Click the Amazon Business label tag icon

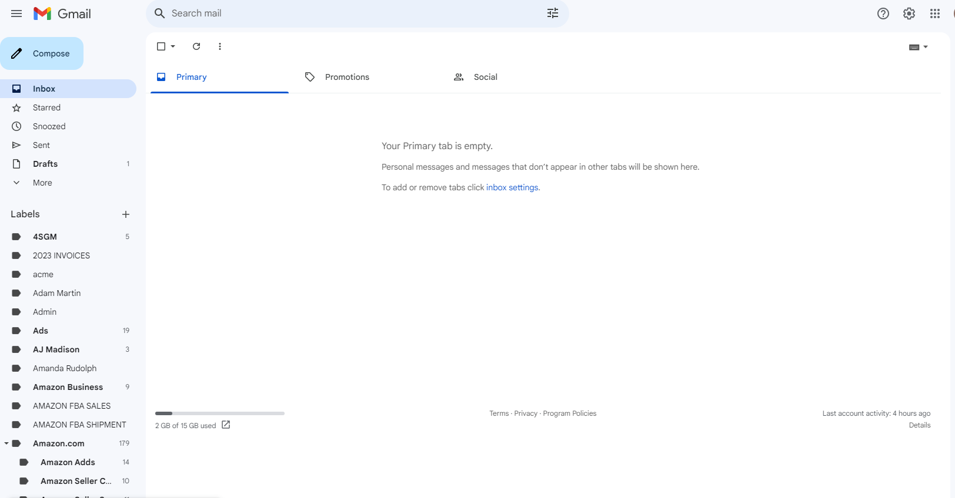click(x=16, y=387)
